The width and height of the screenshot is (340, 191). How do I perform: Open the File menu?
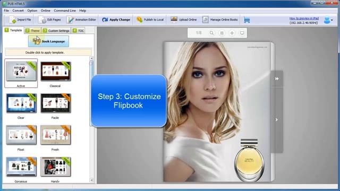tap(6, 11)
